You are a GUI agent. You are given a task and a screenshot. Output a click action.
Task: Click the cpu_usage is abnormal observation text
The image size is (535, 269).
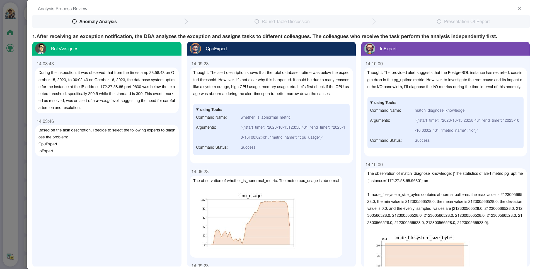pyautogui.click(x=266, y=181)
